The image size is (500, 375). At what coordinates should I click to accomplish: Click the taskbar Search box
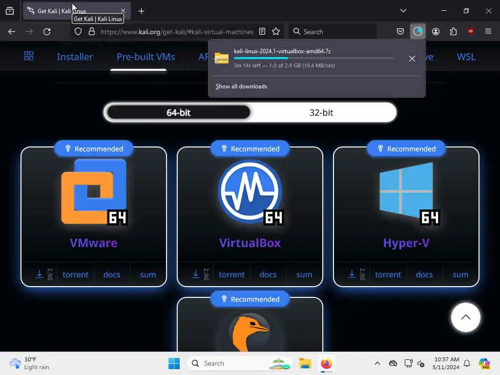[x=239, y=363]
